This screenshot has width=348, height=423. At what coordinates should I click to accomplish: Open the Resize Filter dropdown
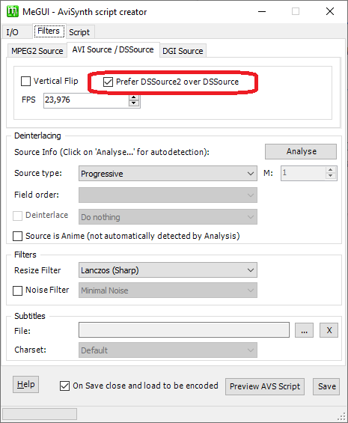click(x=168, y=270)
